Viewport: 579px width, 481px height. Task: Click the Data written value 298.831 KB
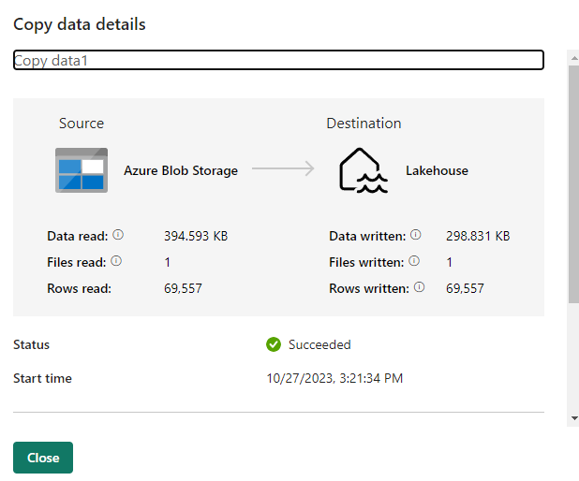(x=478, y=236)
